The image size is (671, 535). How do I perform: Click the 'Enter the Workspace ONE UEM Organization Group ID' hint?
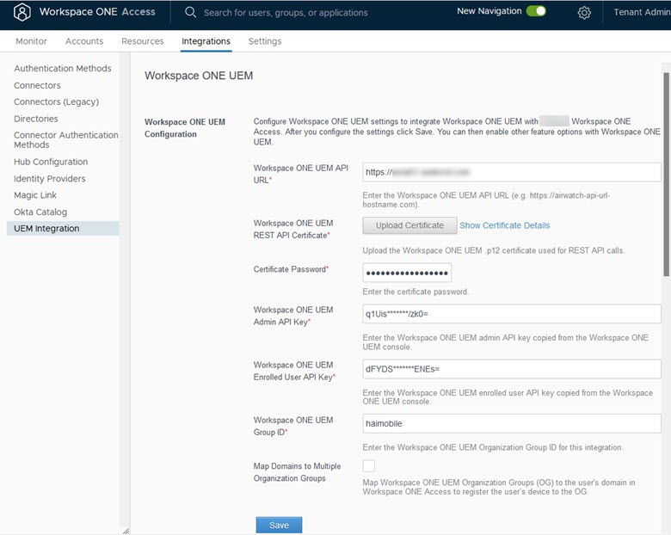click(x=493, y=447)
